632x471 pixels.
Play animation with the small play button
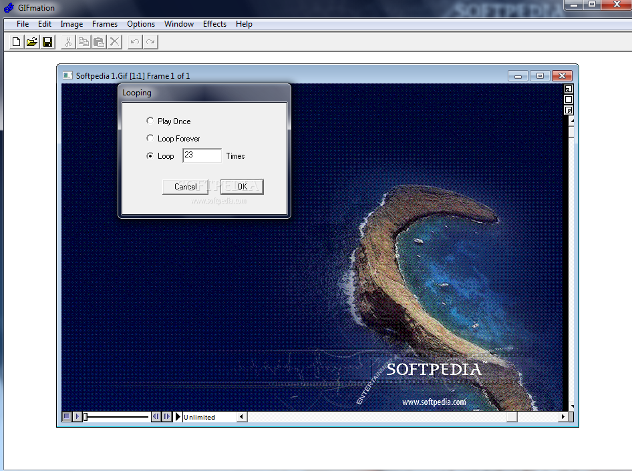click(x=77, y=417)
